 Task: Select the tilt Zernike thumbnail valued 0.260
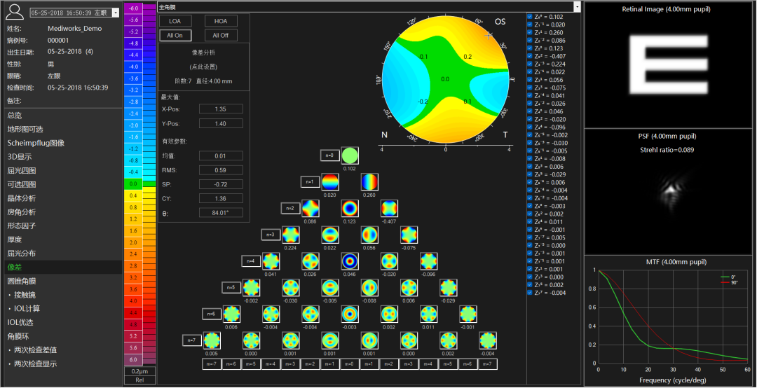click(x=370, y=182)
